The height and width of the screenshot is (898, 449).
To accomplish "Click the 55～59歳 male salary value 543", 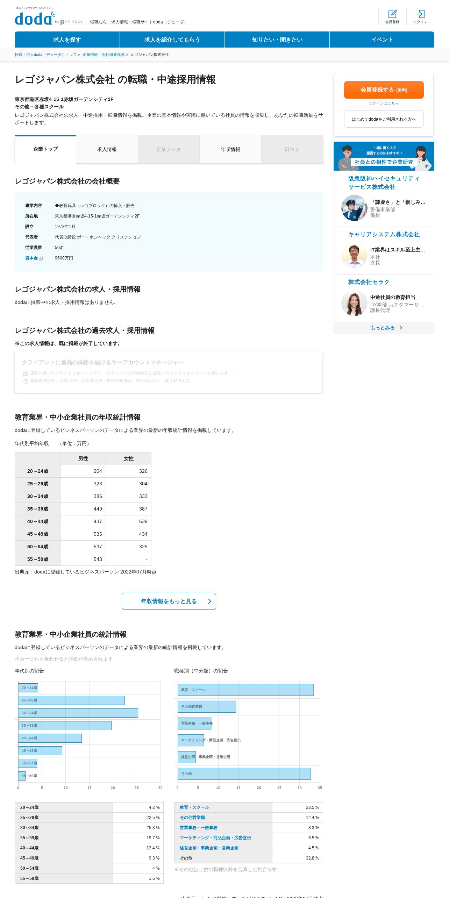I will coord(98,559).
